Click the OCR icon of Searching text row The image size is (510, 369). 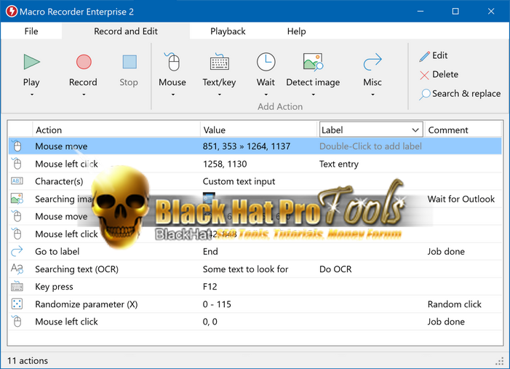[17, 269]
